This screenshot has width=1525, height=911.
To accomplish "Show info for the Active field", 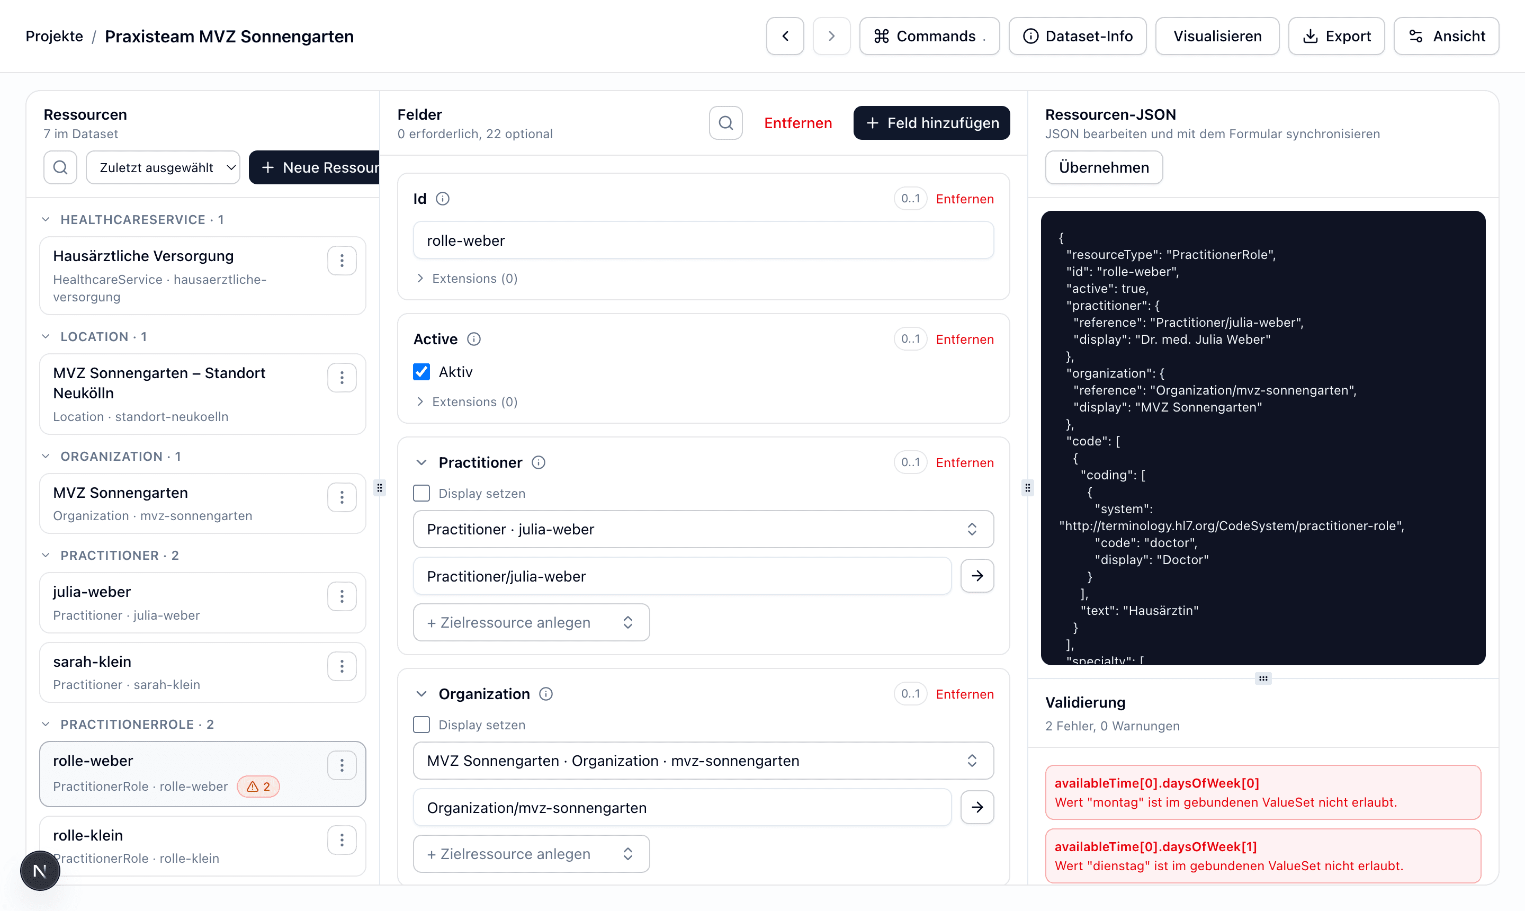I will point(474,340).
